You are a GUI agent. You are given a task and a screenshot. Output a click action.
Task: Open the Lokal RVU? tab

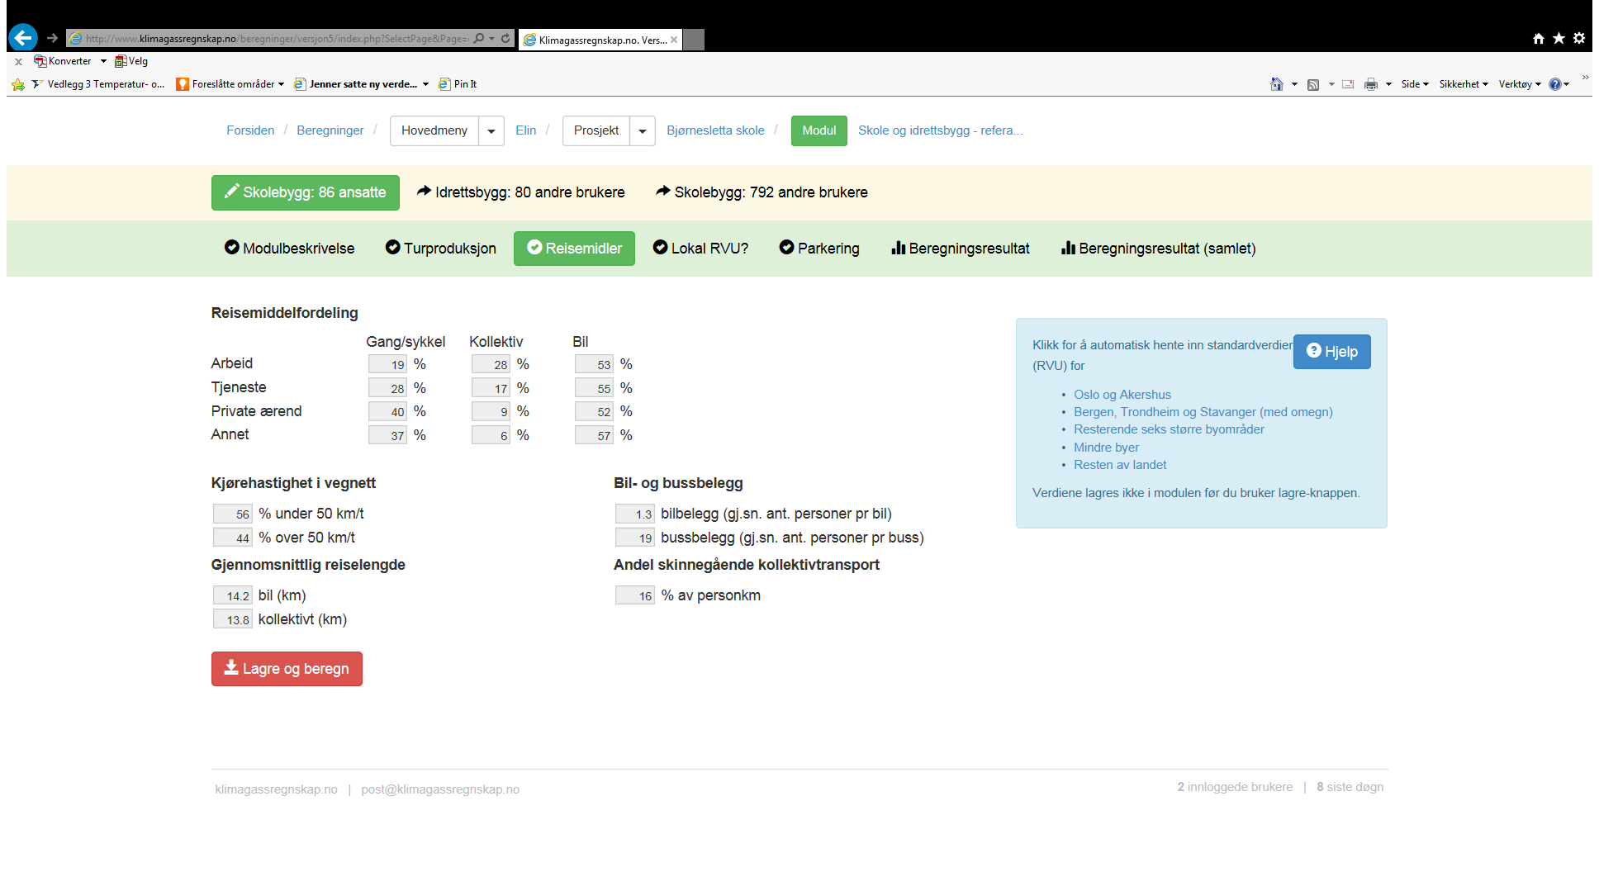point(700,249)
